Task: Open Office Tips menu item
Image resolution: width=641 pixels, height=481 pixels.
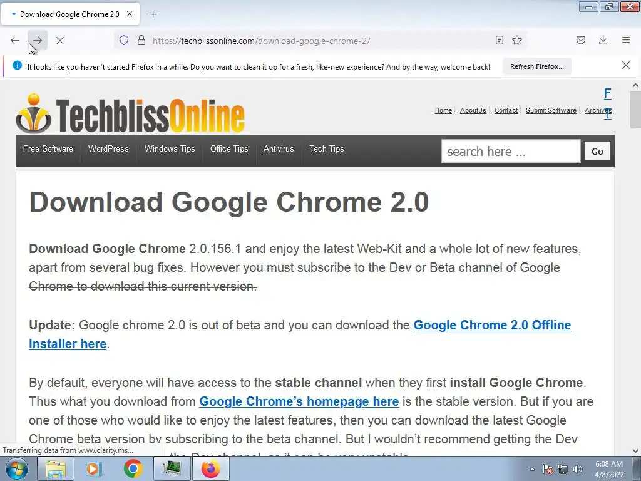Action: [229, 149]
